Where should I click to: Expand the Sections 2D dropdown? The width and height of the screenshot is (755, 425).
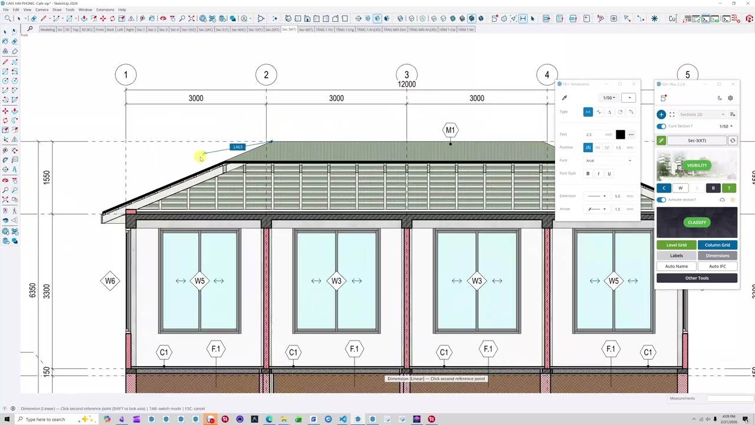(702, 115)
